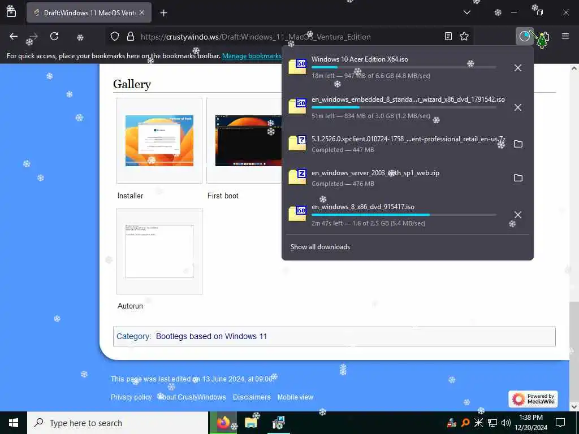Show xpclient 7z file in folder

coord(518,144)
